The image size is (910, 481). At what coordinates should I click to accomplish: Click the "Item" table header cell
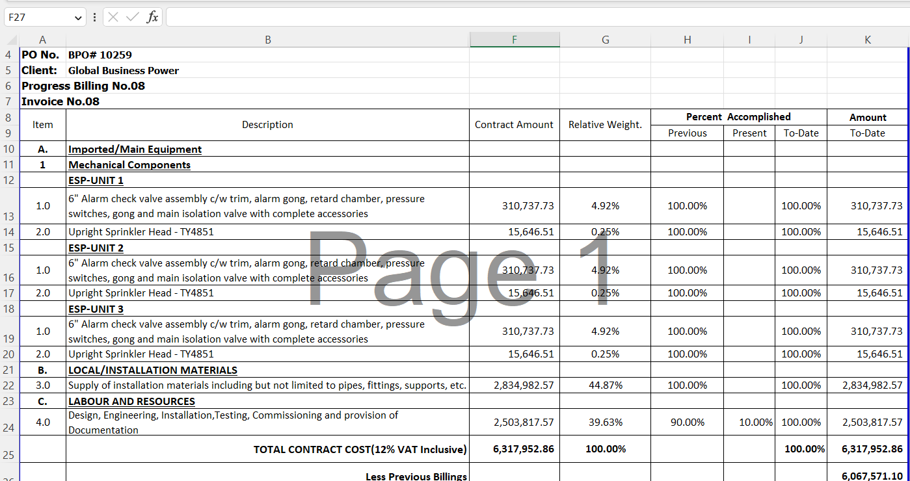43,125
